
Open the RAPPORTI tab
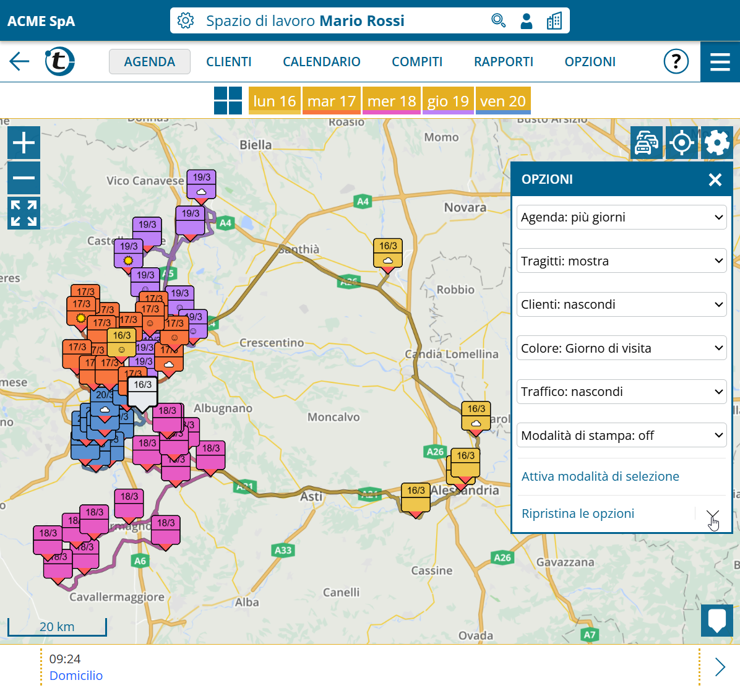coord(503,62)
